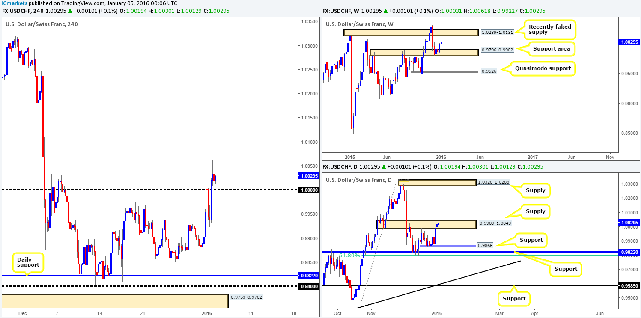Click the 0.95850 price tag on daily chart
This screenshot has width=641, height=318.
pos(629,286)
